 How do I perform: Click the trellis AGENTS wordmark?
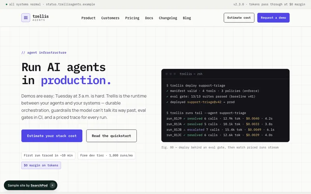tap(41, 17)
